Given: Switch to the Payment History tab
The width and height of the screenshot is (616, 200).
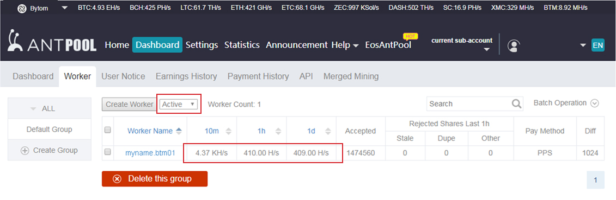Looking at the screenshot, I should 258,76.
